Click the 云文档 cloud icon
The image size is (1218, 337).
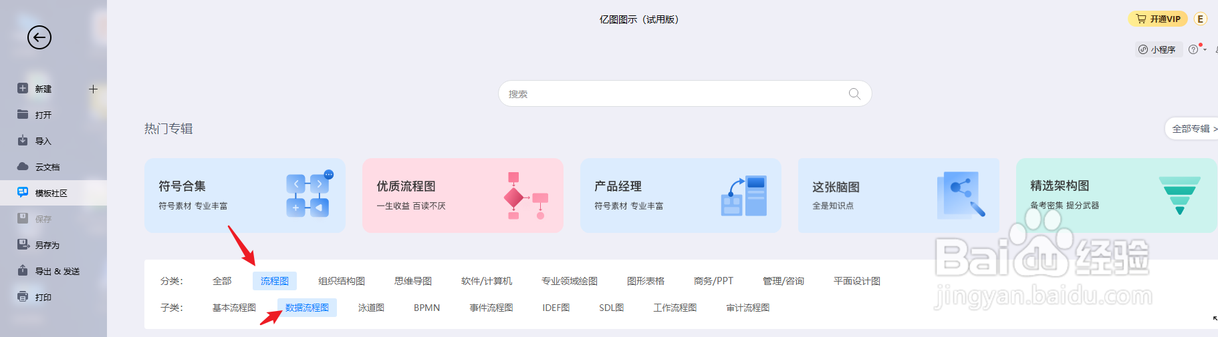pyautogui.click(x=23, y=166)
